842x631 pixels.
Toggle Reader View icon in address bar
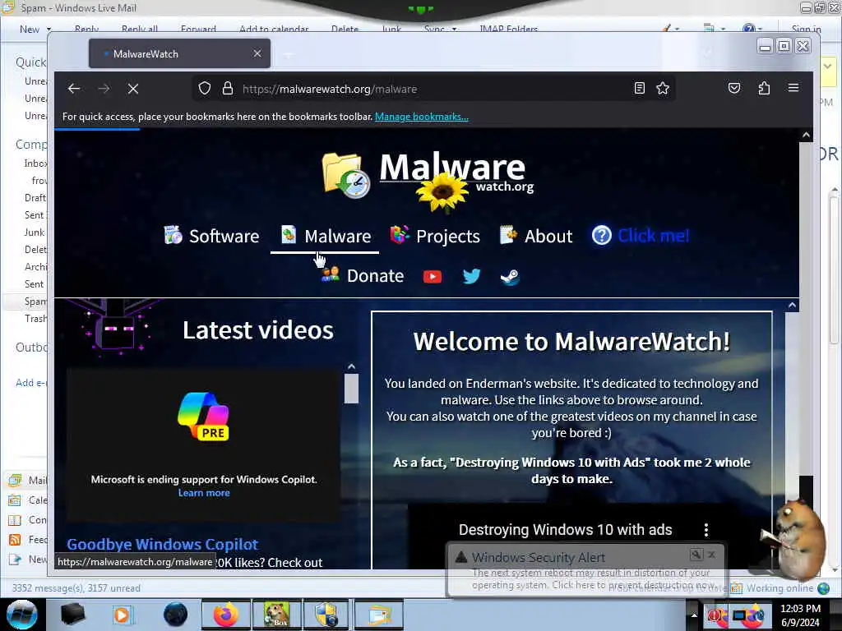point(639,88)
